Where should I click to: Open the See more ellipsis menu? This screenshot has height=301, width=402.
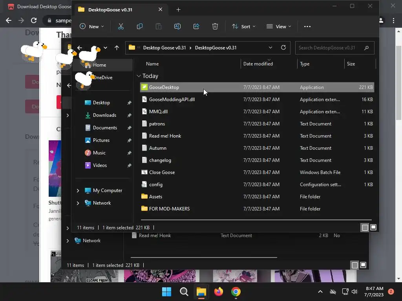[307, 26]
